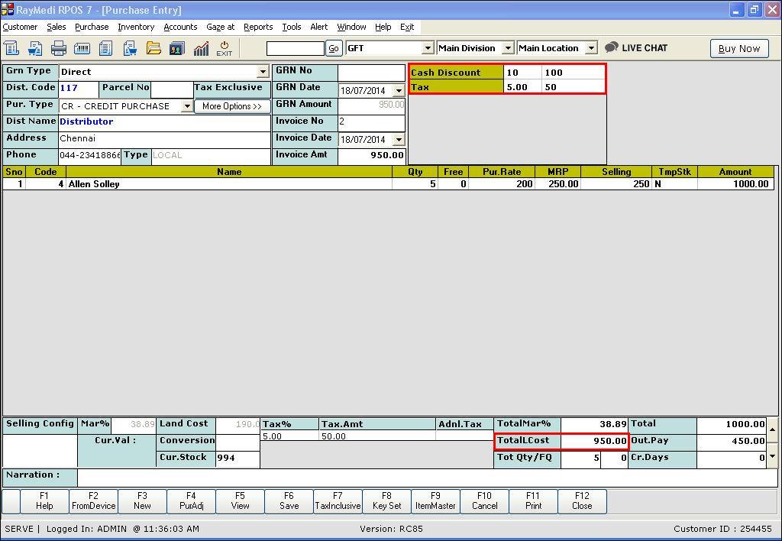Click the rising chart graph icon

[201, 48]
